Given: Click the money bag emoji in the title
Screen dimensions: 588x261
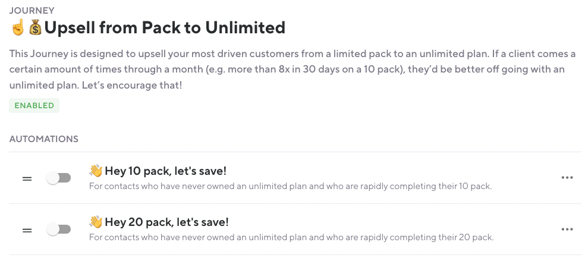Looking at the screenshot, I should pyautogui.click(x=36, y=27).
